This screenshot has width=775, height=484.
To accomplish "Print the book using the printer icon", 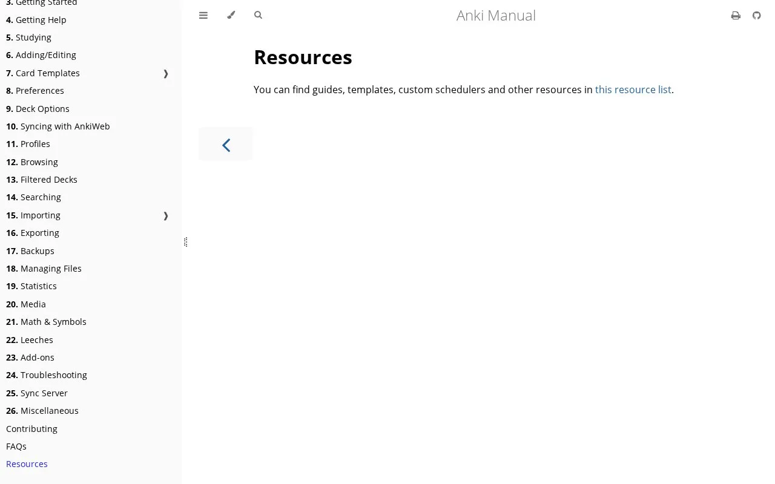I will [x=736, y=16].
